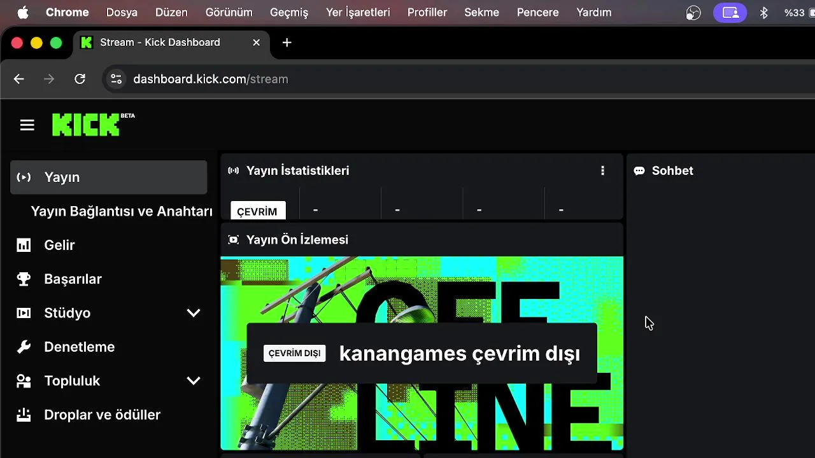
Task: Click the dashboard.kick.com/stream address field
Action: click(458, 79)
